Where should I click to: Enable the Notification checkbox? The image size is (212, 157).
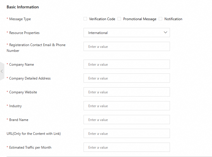[160, 19]
